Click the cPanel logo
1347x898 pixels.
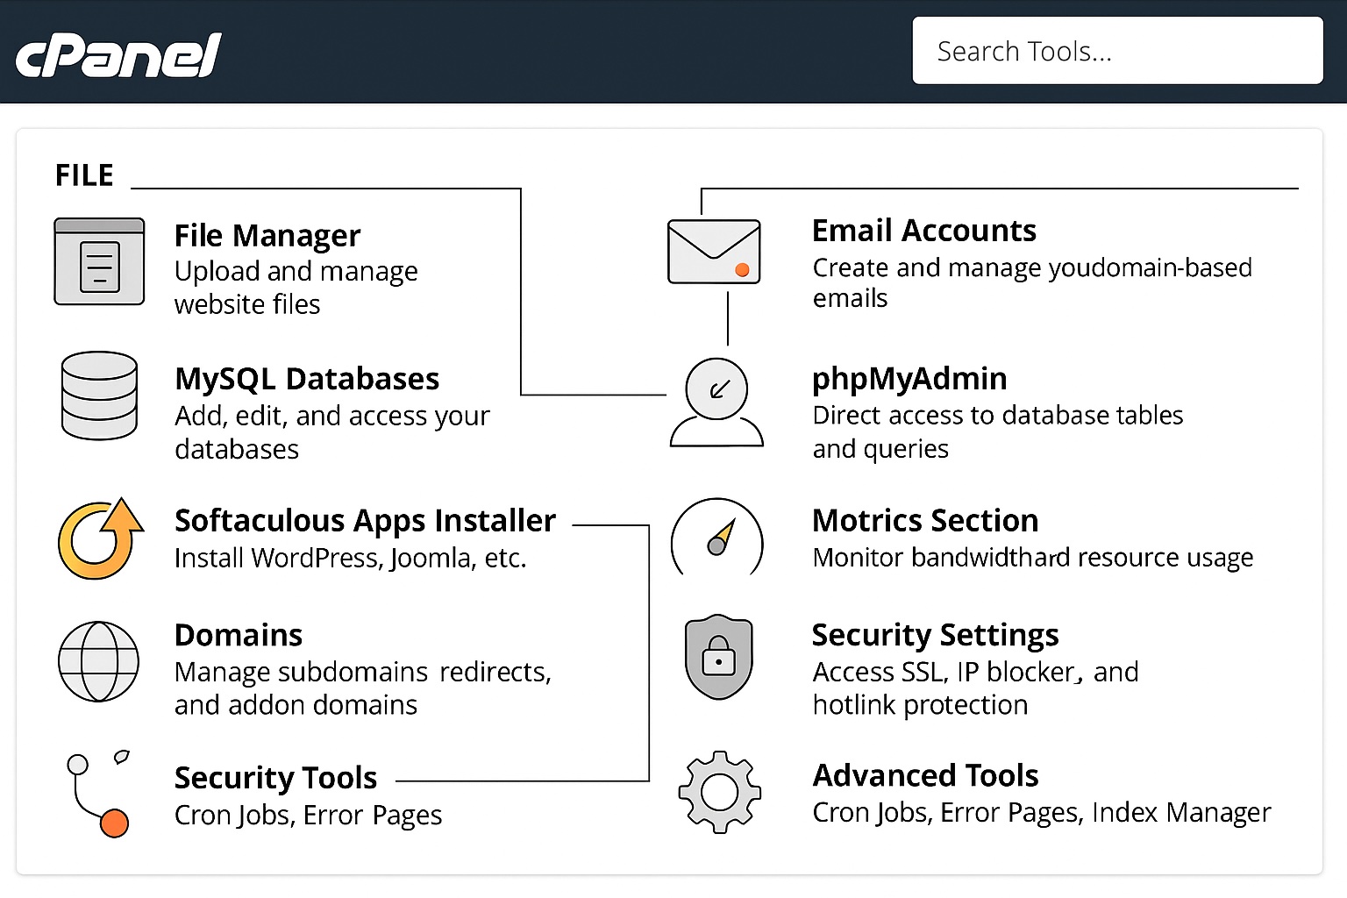coord(118,55)
